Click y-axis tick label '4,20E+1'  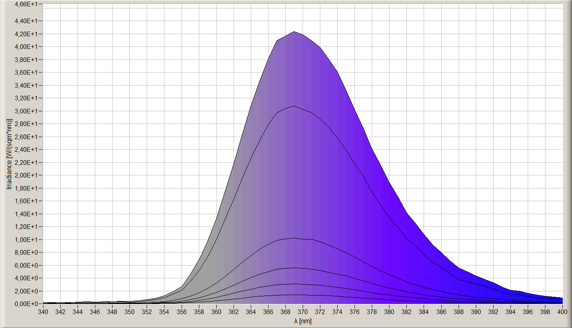[26, 34]
